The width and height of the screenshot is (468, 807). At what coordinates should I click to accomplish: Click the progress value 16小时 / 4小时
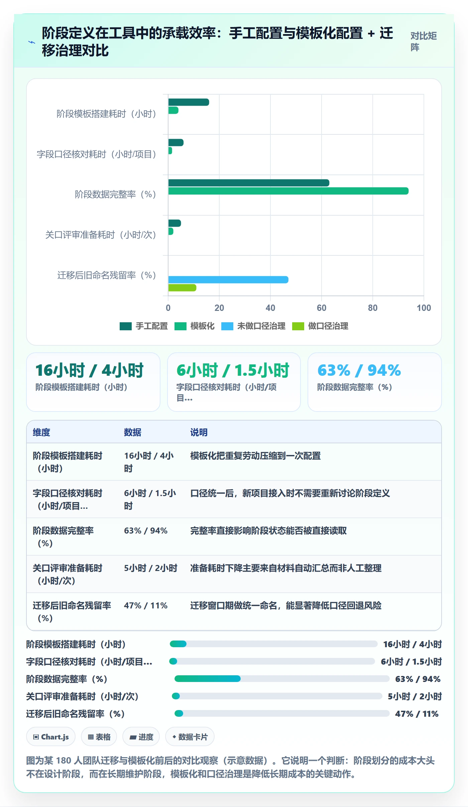click(413, 644)
